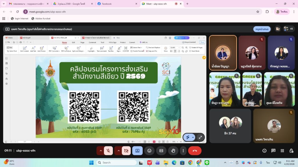
Task: Turn on the camera in Meet
Action: (126, 151)
